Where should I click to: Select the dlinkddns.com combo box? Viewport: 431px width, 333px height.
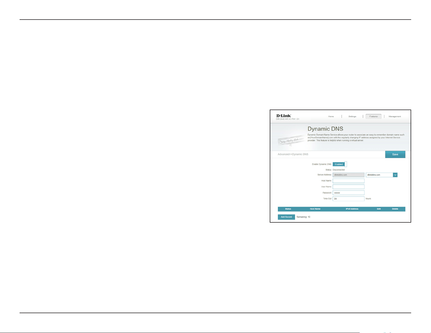coord(382,175)
